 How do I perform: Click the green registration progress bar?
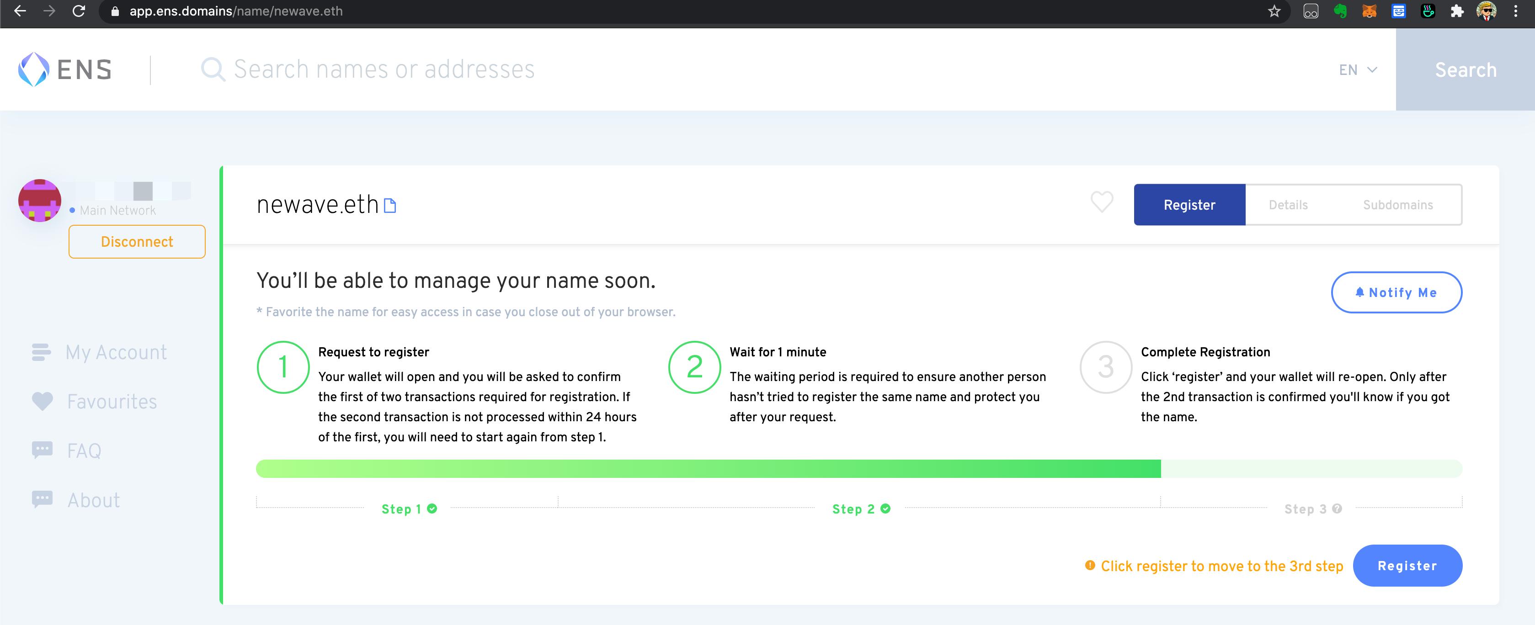pos(708,469)
